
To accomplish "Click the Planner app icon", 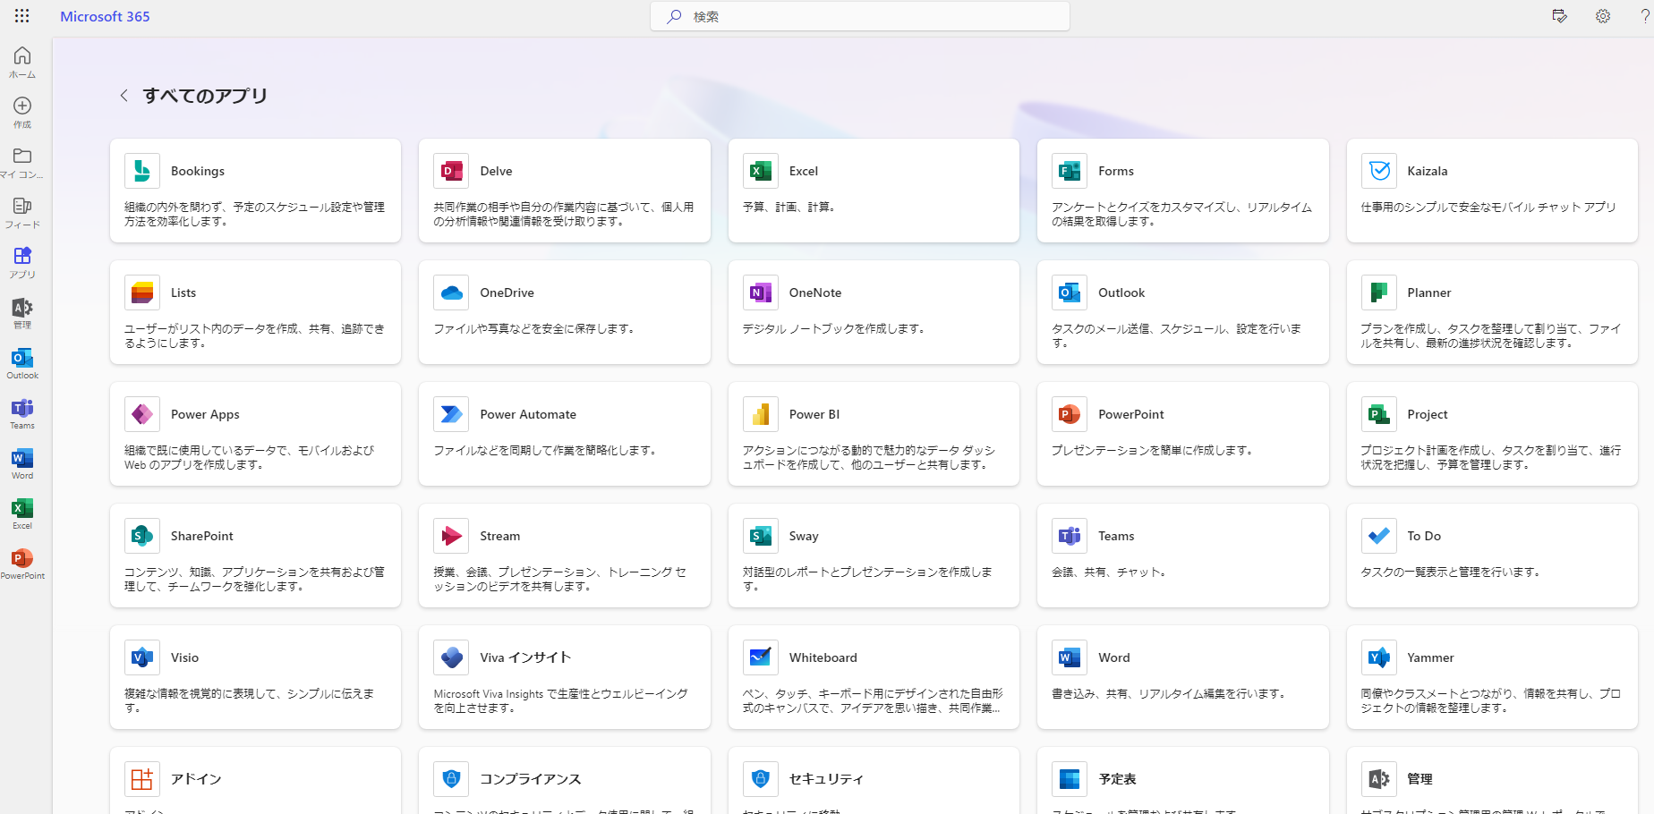I will coord(1379,293).
